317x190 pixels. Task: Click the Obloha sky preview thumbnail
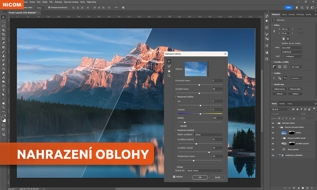click(196, 69)
